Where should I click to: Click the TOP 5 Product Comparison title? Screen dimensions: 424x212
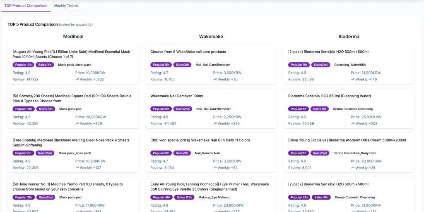tap(33, 24)
